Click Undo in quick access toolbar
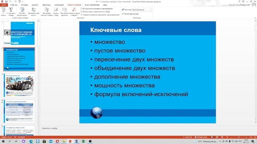Screen dimensions: 257x144 click(x=10, y=2)
